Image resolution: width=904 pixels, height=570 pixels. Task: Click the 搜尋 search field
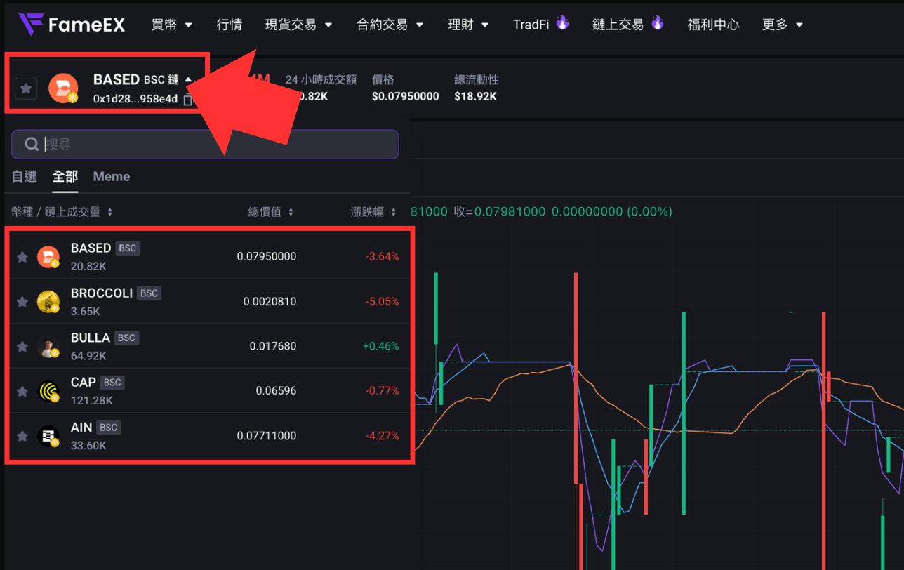[x=205, y=144]
